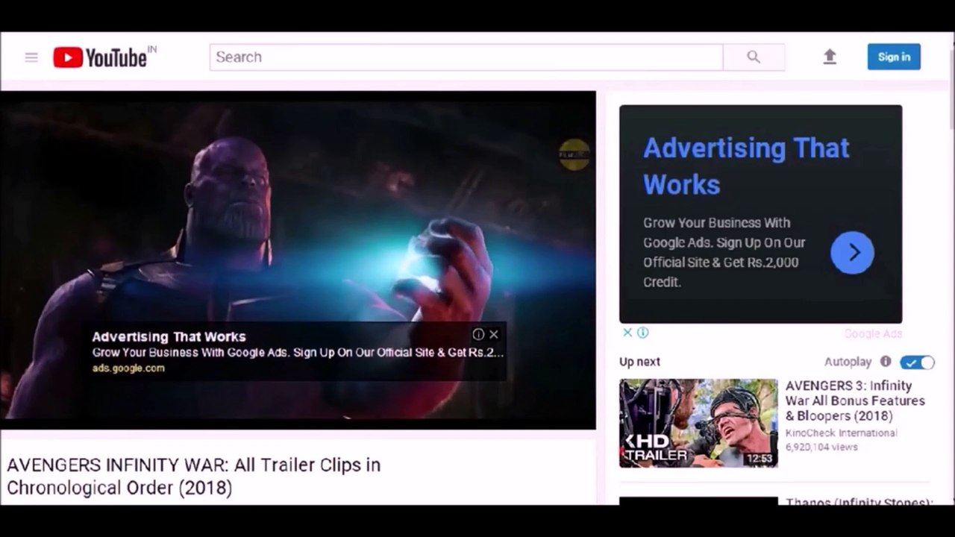
Task: Open the "Advertising That Works" sidebar ad headline
Action: coord(746,166)
